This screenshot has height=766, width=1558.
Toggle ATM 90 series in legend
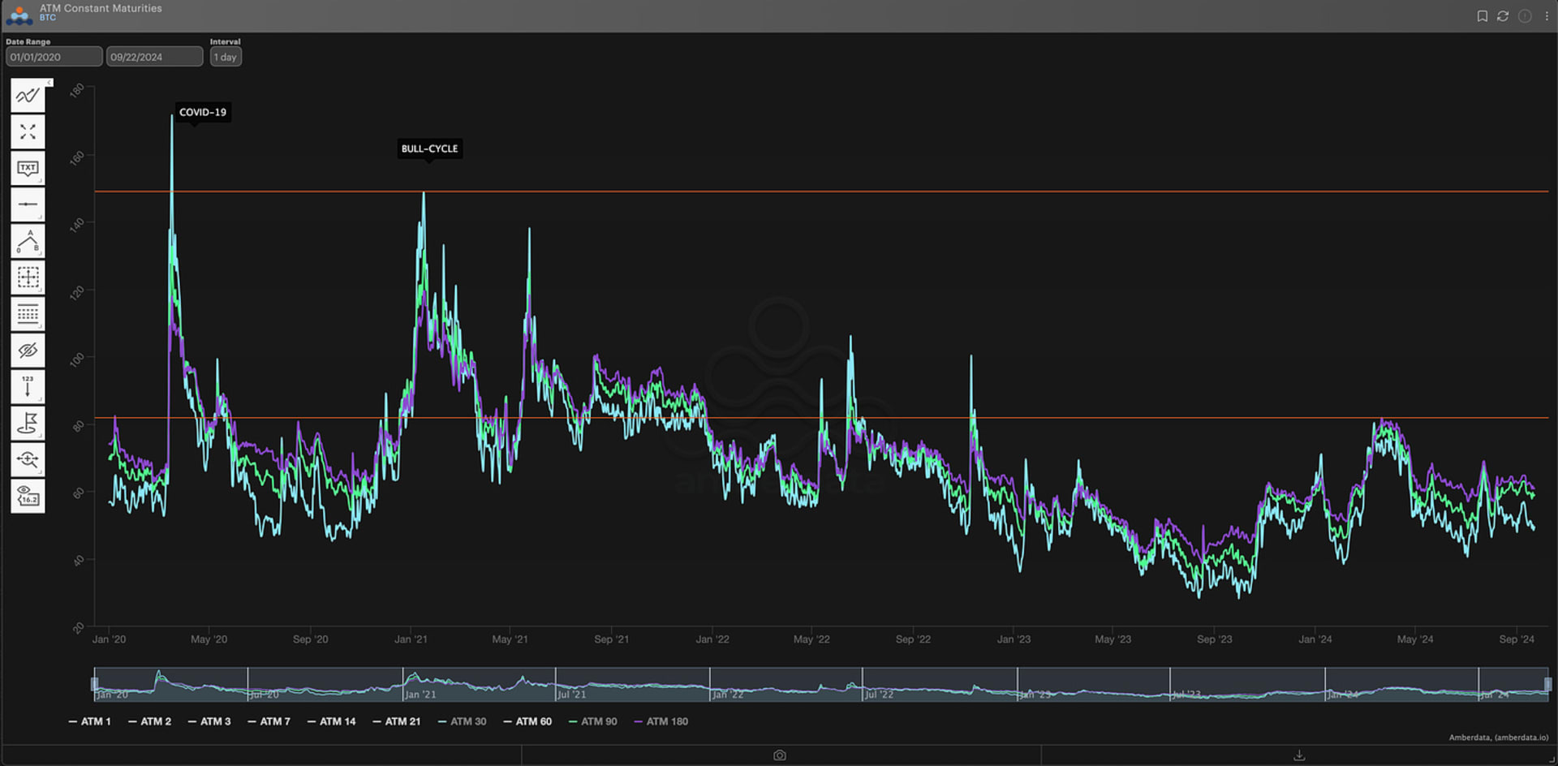(x=593, y=721)
